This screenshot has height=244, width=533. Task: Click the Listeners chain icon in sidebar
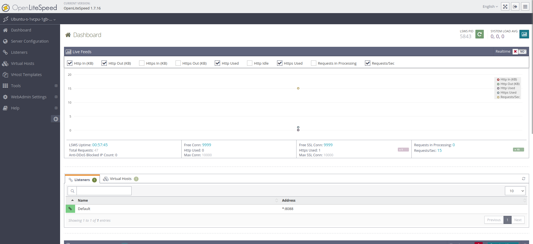click(x=5, y=52)
